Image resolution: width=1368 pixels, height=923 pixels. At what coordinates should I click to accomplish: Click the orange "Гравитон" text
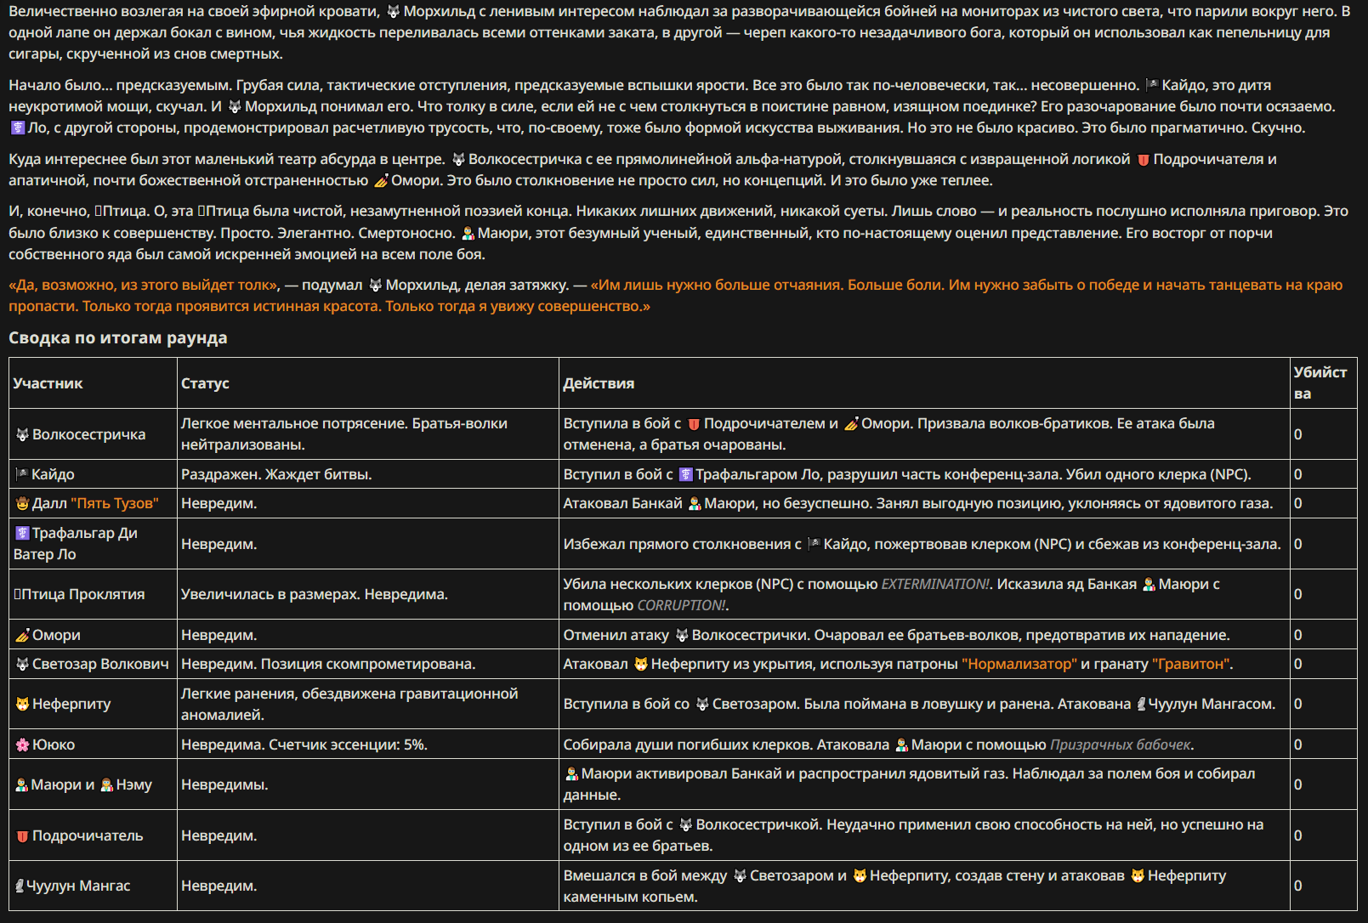pos(1192,664)
